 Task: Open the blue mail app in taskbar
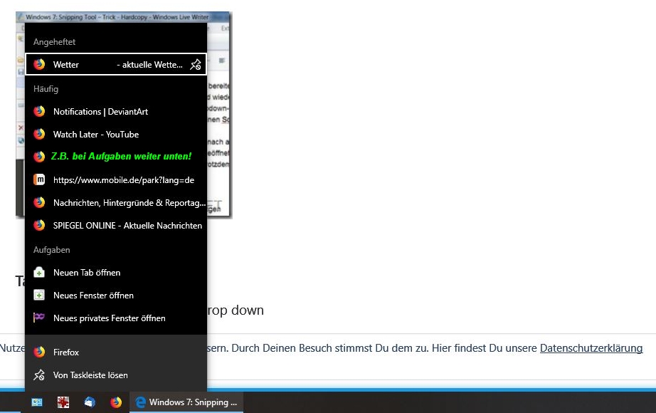90,402
